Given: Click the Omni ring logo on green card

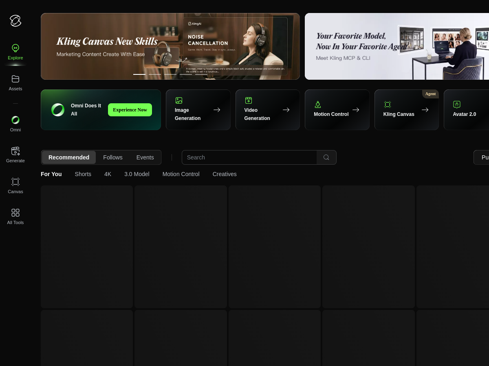Looking at the screenshot, I should pos(58,110).
